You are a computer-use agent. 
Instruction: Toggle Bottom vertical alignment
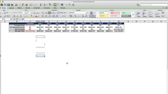click(x=50, y=13)
